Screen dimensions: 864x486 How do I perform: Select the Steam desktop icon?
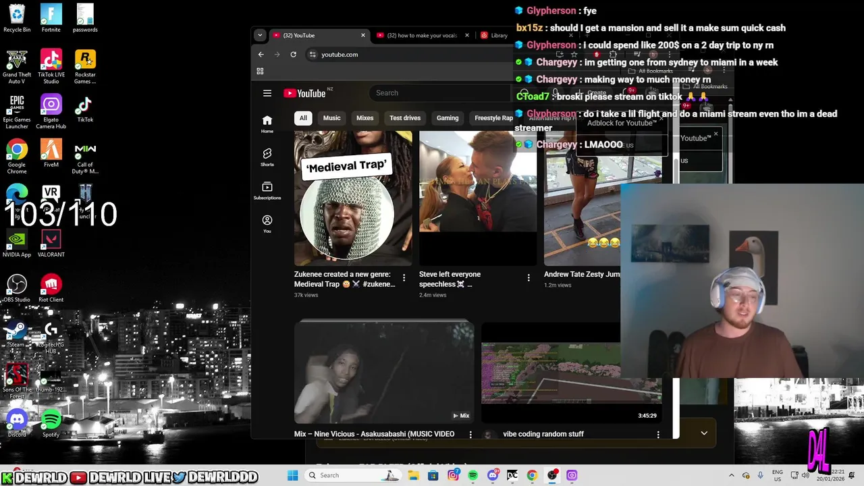tap(17, 333)
